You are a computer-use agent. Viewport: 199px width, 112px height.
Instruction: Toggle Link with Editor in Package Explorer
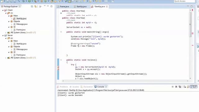[35, 6]
